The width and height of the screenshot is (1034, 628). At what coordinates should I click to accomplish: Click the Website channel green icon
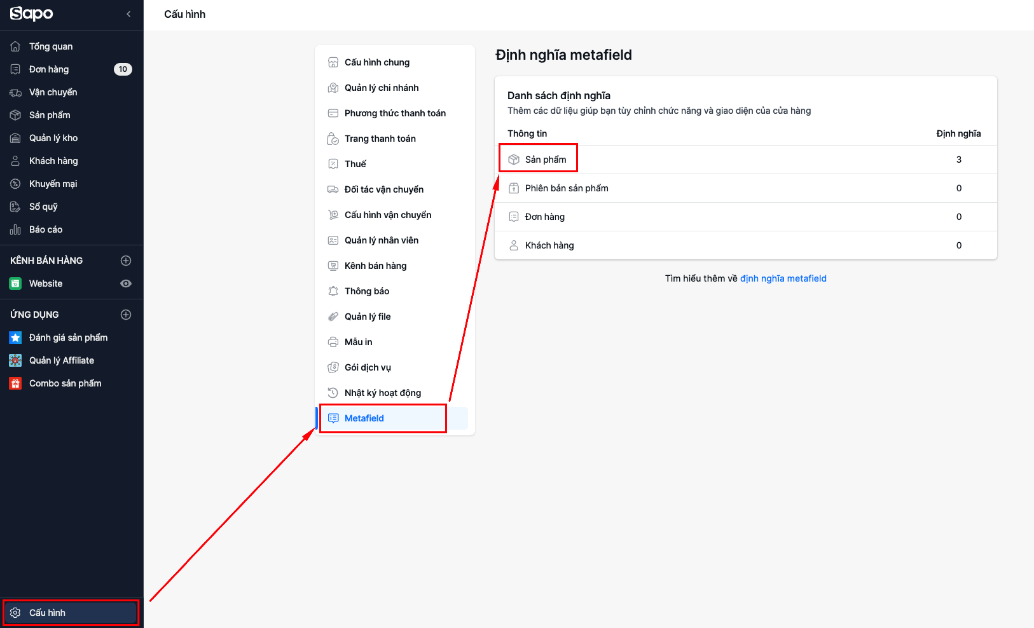[15, 283]
